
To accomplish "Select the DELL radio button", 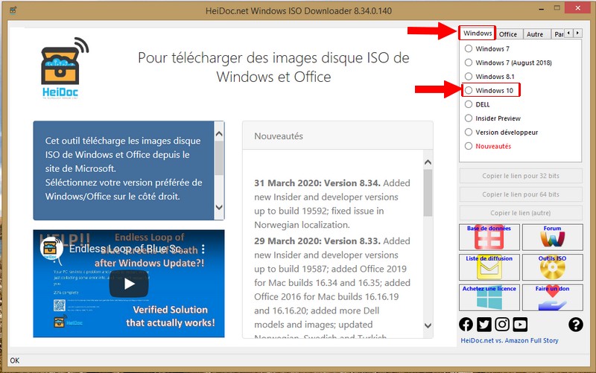I will [469, 104].
